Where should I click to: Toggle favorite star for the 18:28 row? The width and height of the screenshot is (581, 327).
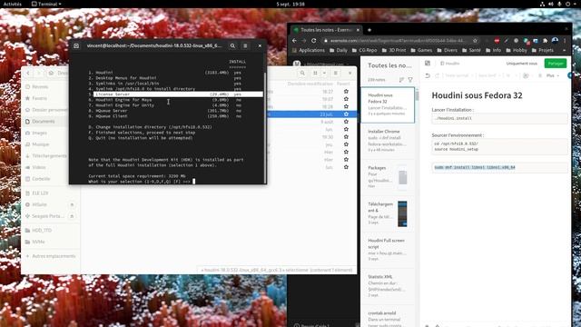point(346,106)
